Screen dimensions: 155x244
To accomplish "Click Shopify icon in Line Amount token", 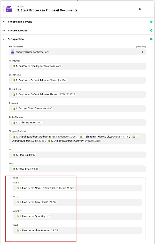I will 18,230.
